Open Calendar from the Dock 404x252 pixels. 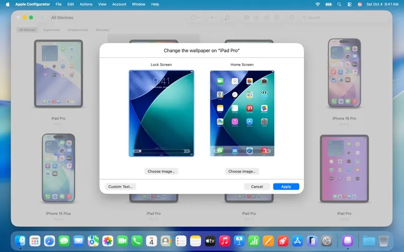click(x=151, y=241)
